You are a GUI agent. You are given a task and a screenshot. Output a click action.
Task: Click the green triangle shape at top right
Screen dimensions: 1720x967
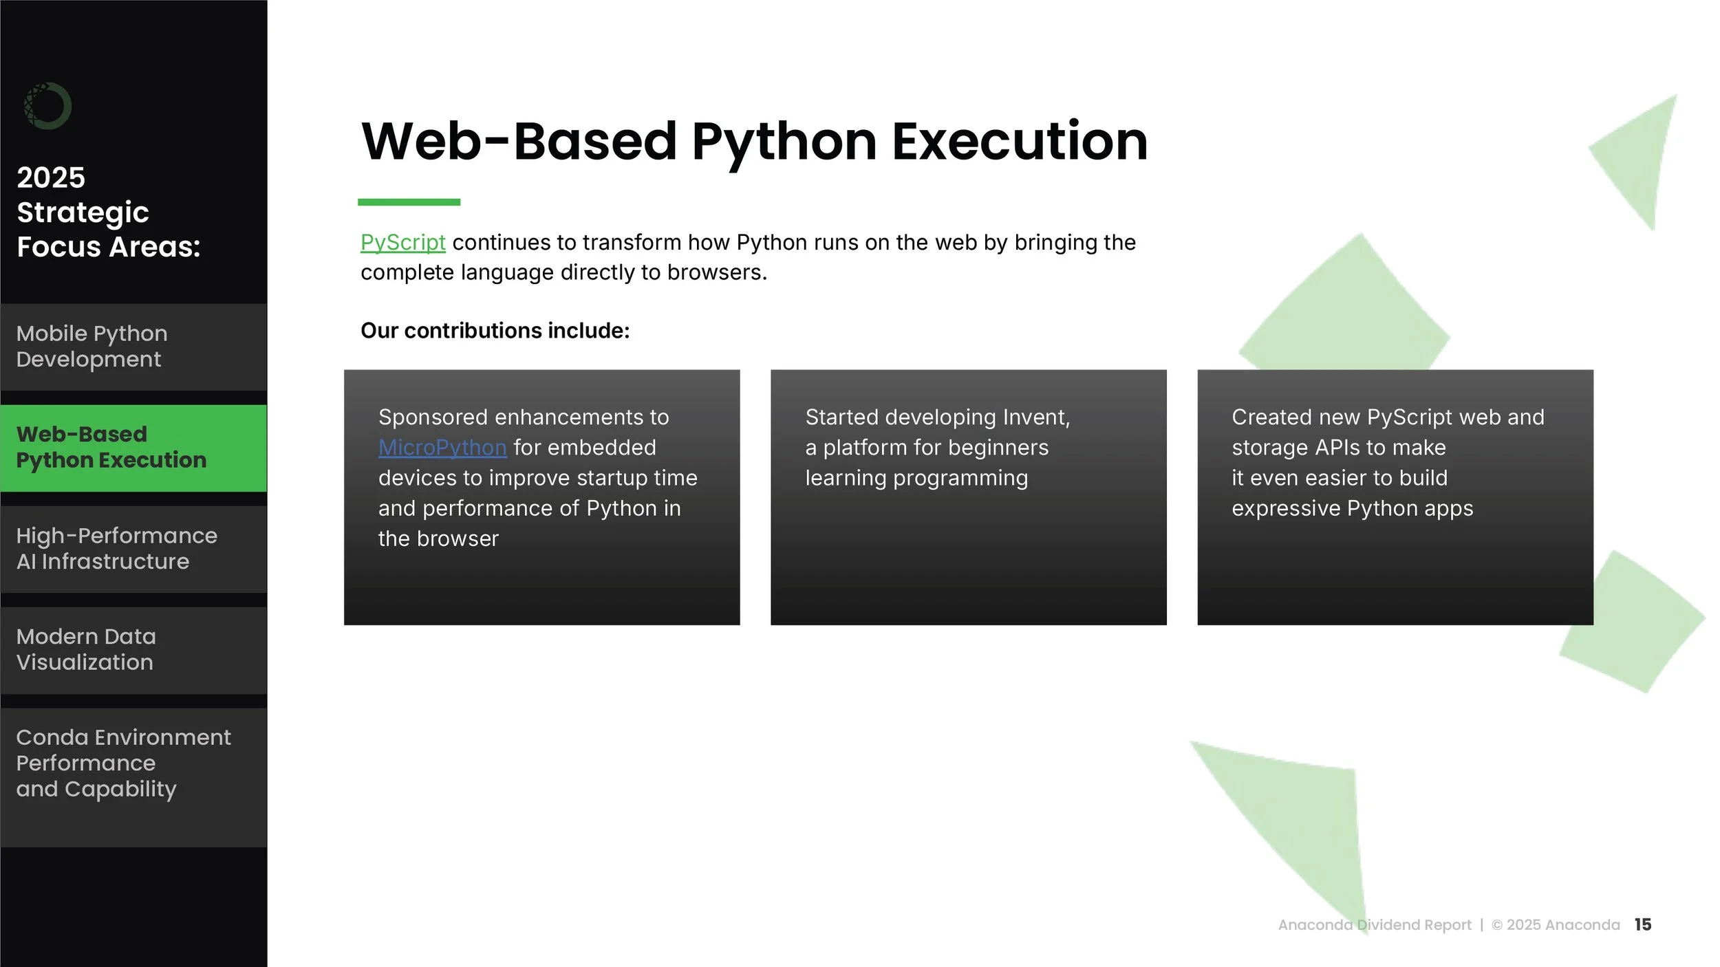pyautogui.click(x=1641, y=158)
